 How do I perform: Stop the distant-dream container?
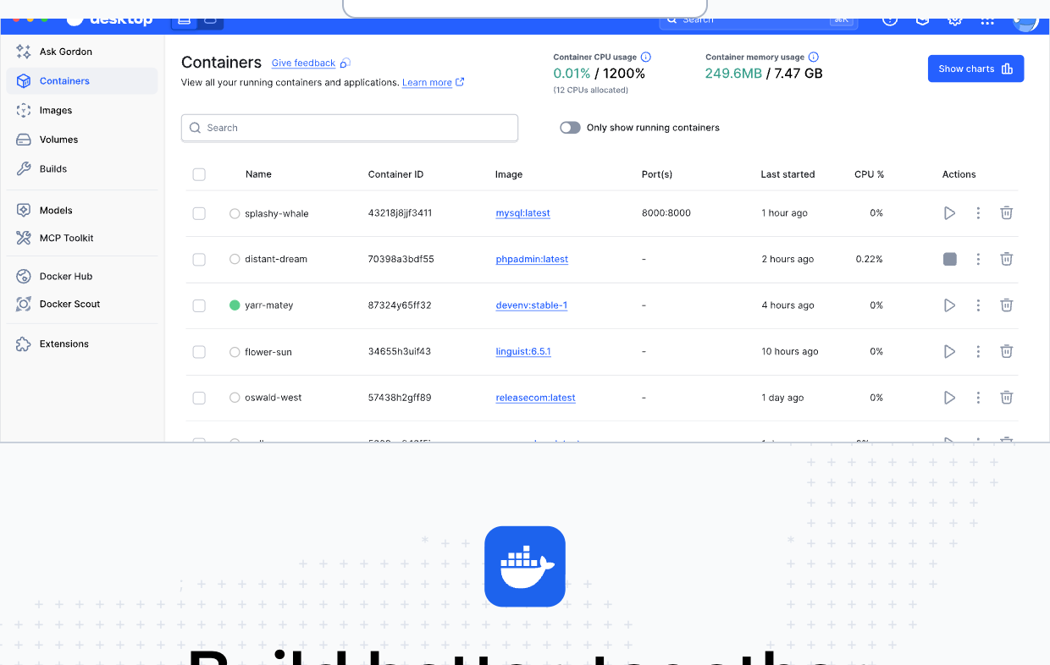[x=949, y=259]
